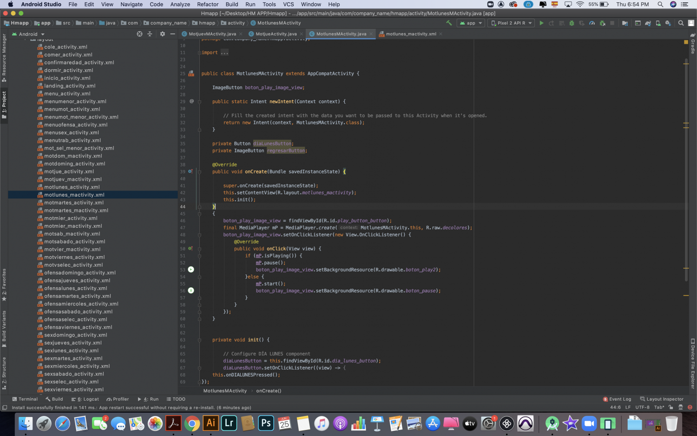The width and height of the screenshot is (697, 436).
Task: Click the yellow code analysis indicator square
Action: pos(686,42)
